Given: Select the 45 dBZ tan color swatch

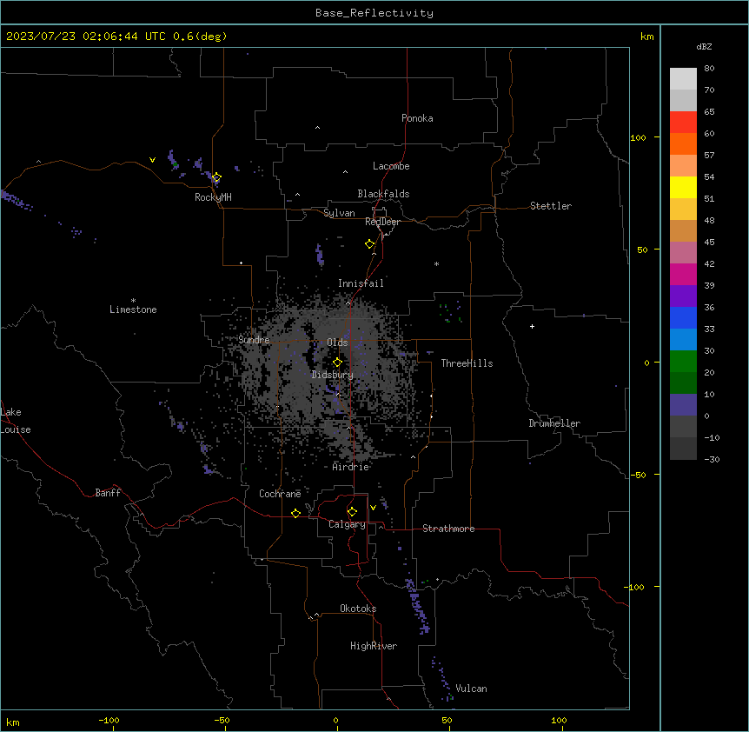Looking at the screenshot, I should tap(683, 230).
